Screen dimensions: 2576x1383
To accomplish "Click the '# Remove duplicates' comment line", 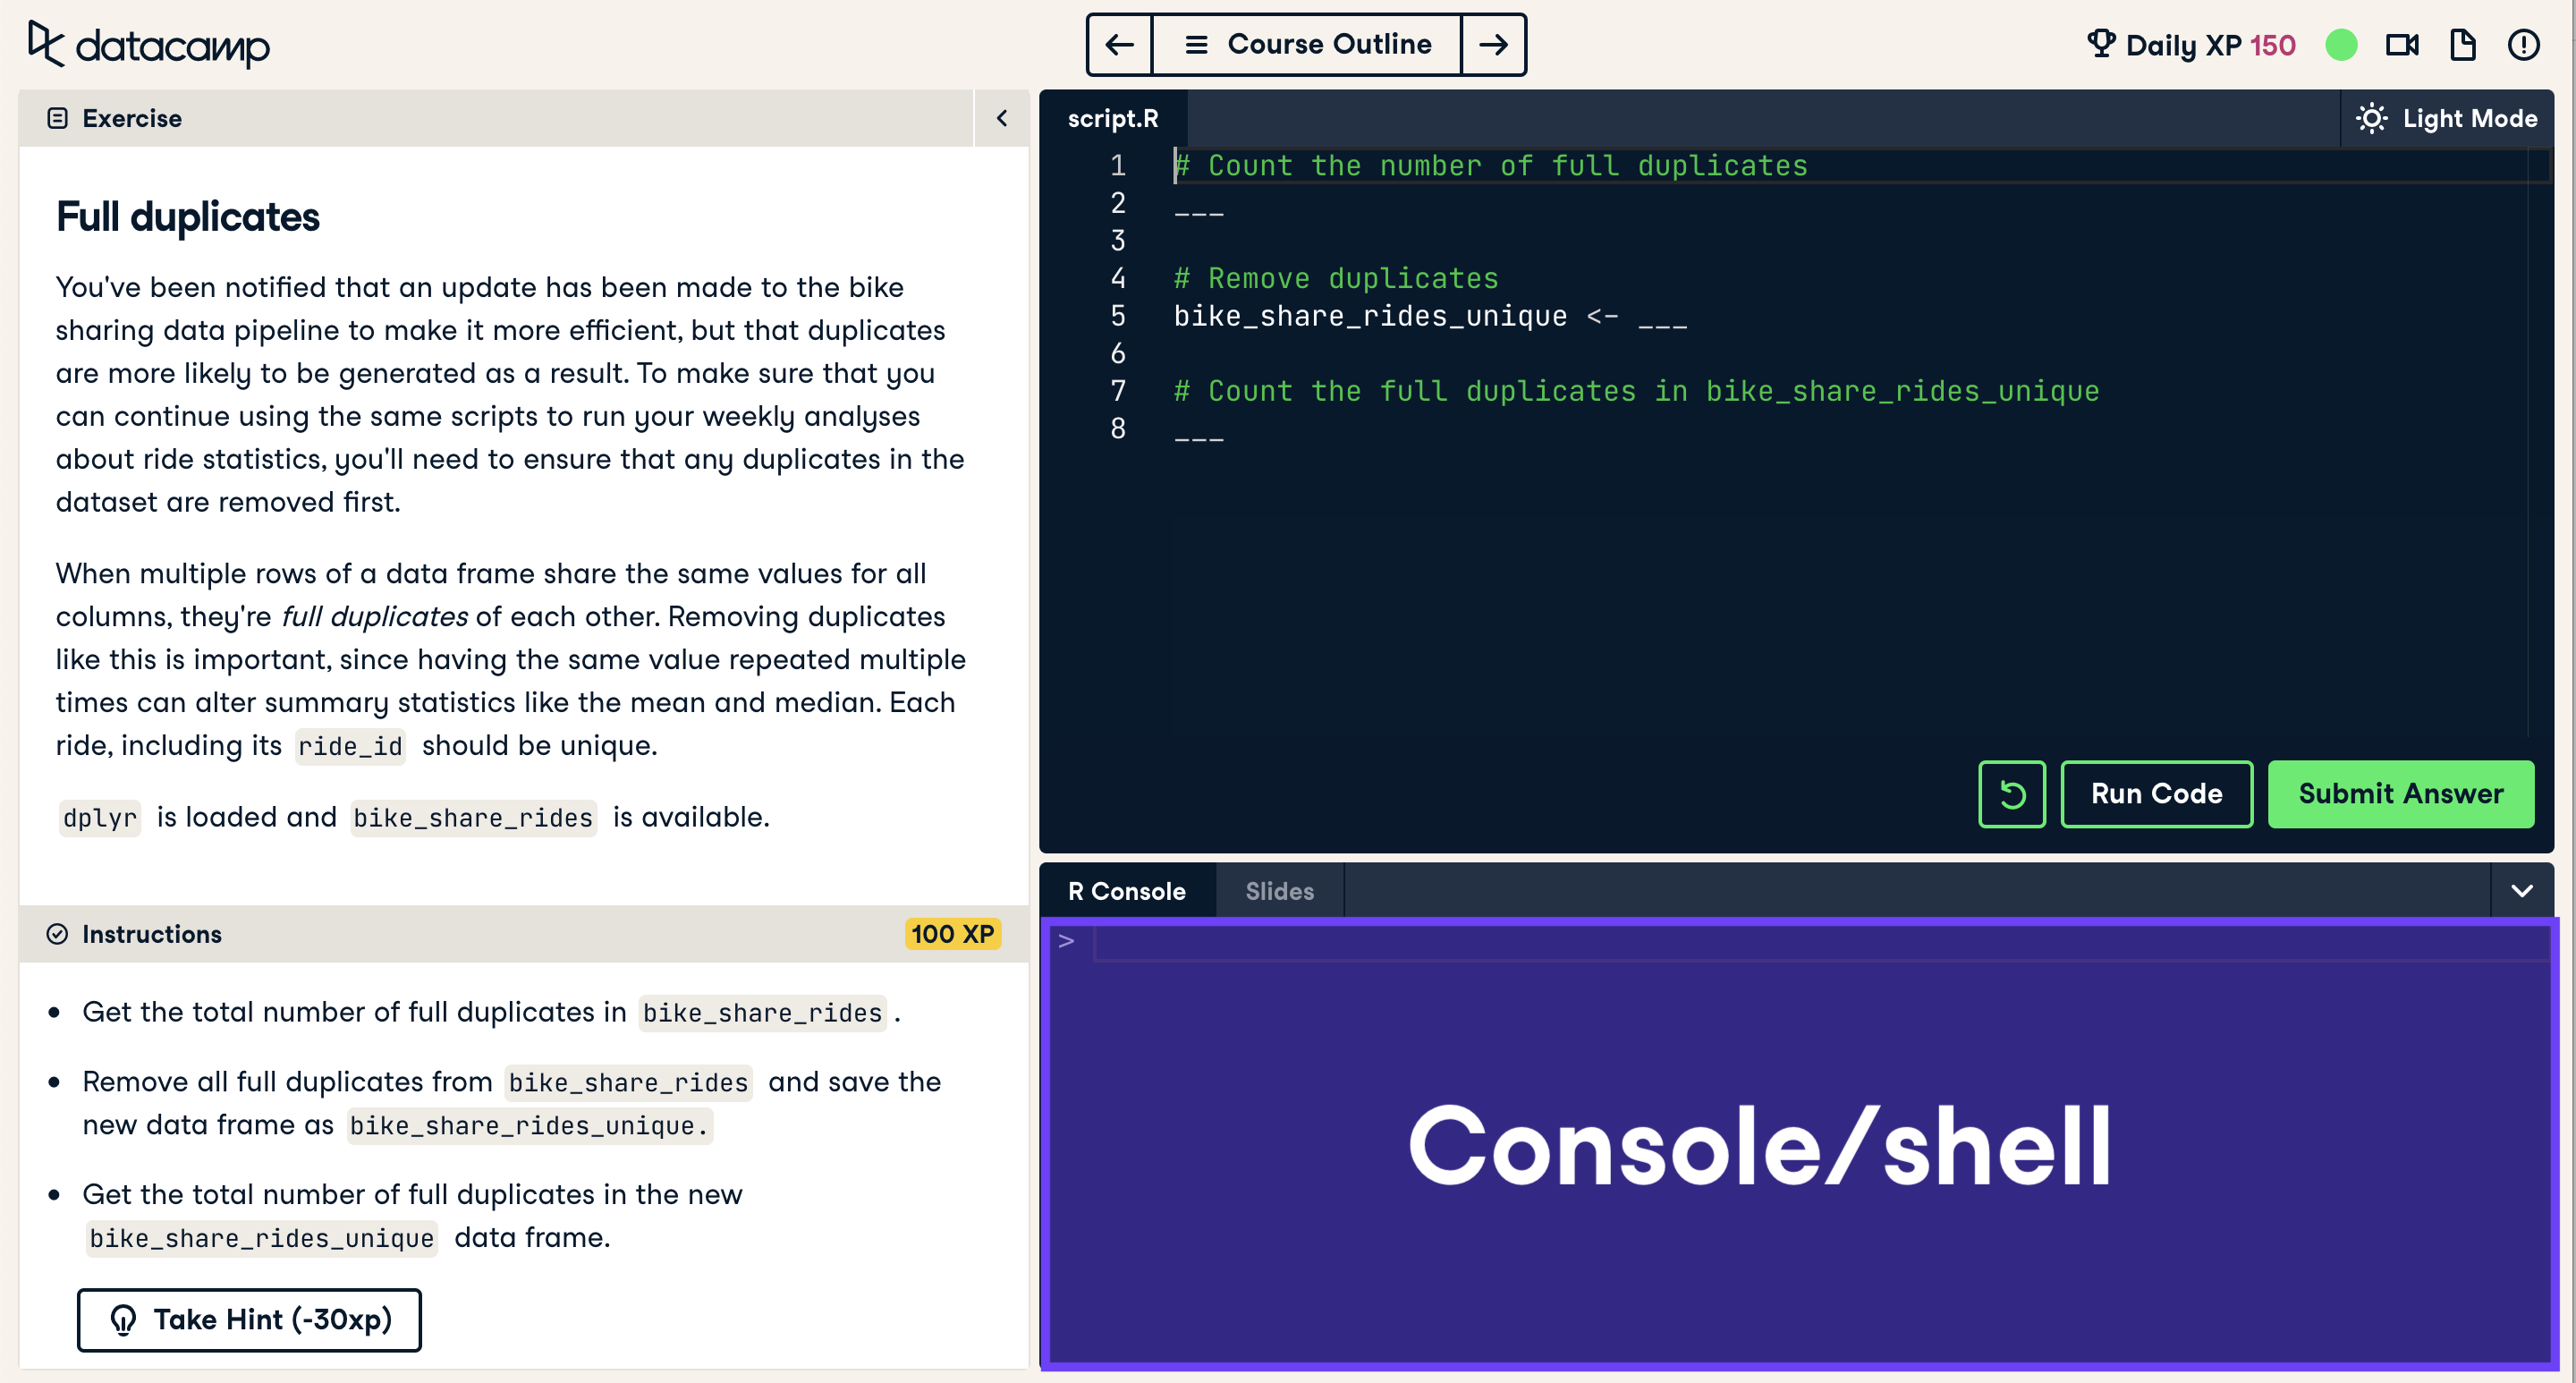I will tap(1336, 279).
